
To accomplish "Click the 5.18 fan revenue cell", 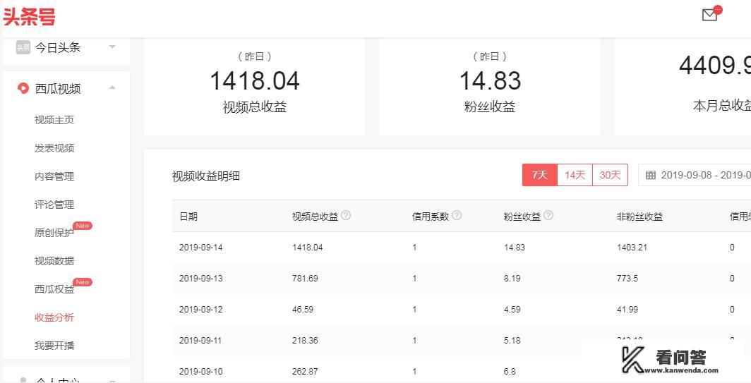I will point(512,341).
